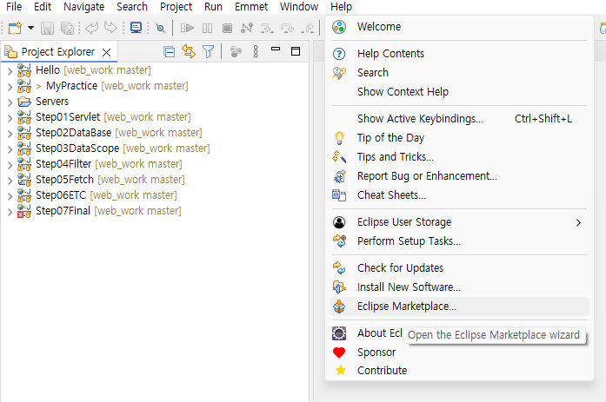
Task: Click the Terminate stop icon
Action: [227, 28]
